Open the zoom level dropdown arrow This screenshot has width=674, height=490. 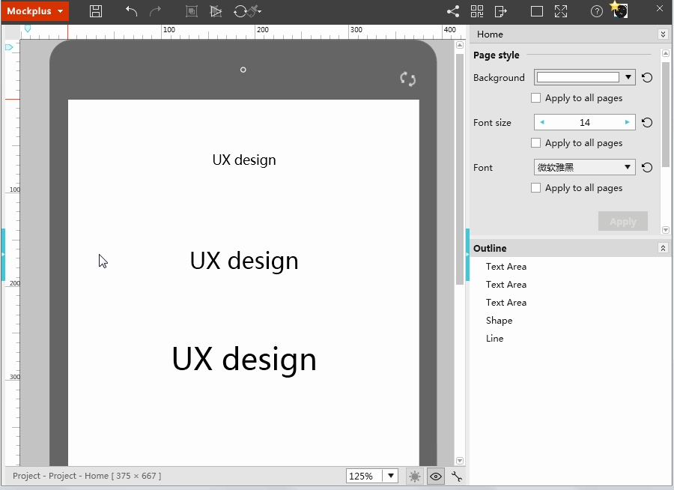tap(391, 476)
